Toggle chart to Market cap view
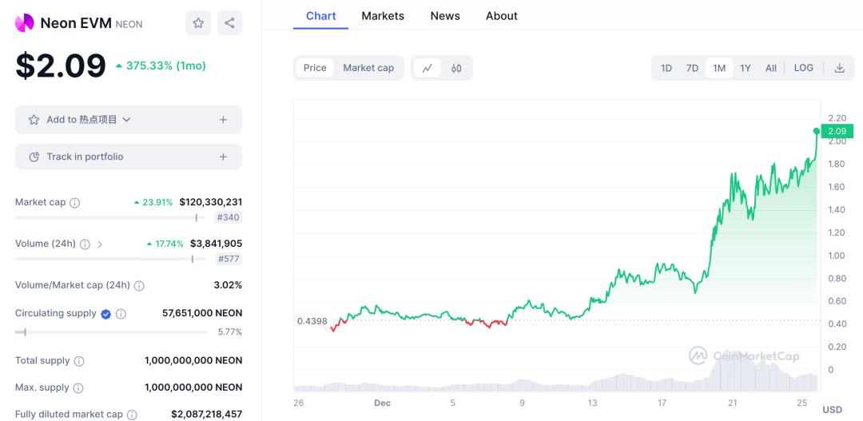The image size is (863, 421). [x=368, y=68]
